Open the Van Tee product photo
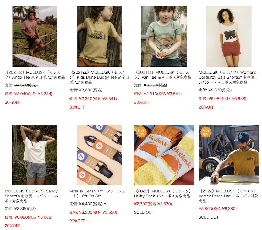The height and width of the screenshot is (230, 262). click(x=164, y=36)
